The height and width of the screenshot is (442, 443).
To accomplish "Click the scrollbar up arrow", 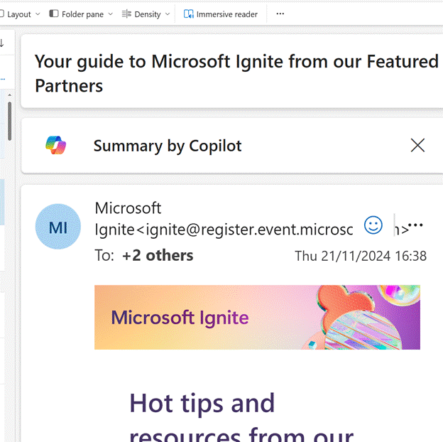I will coord(9,95).
